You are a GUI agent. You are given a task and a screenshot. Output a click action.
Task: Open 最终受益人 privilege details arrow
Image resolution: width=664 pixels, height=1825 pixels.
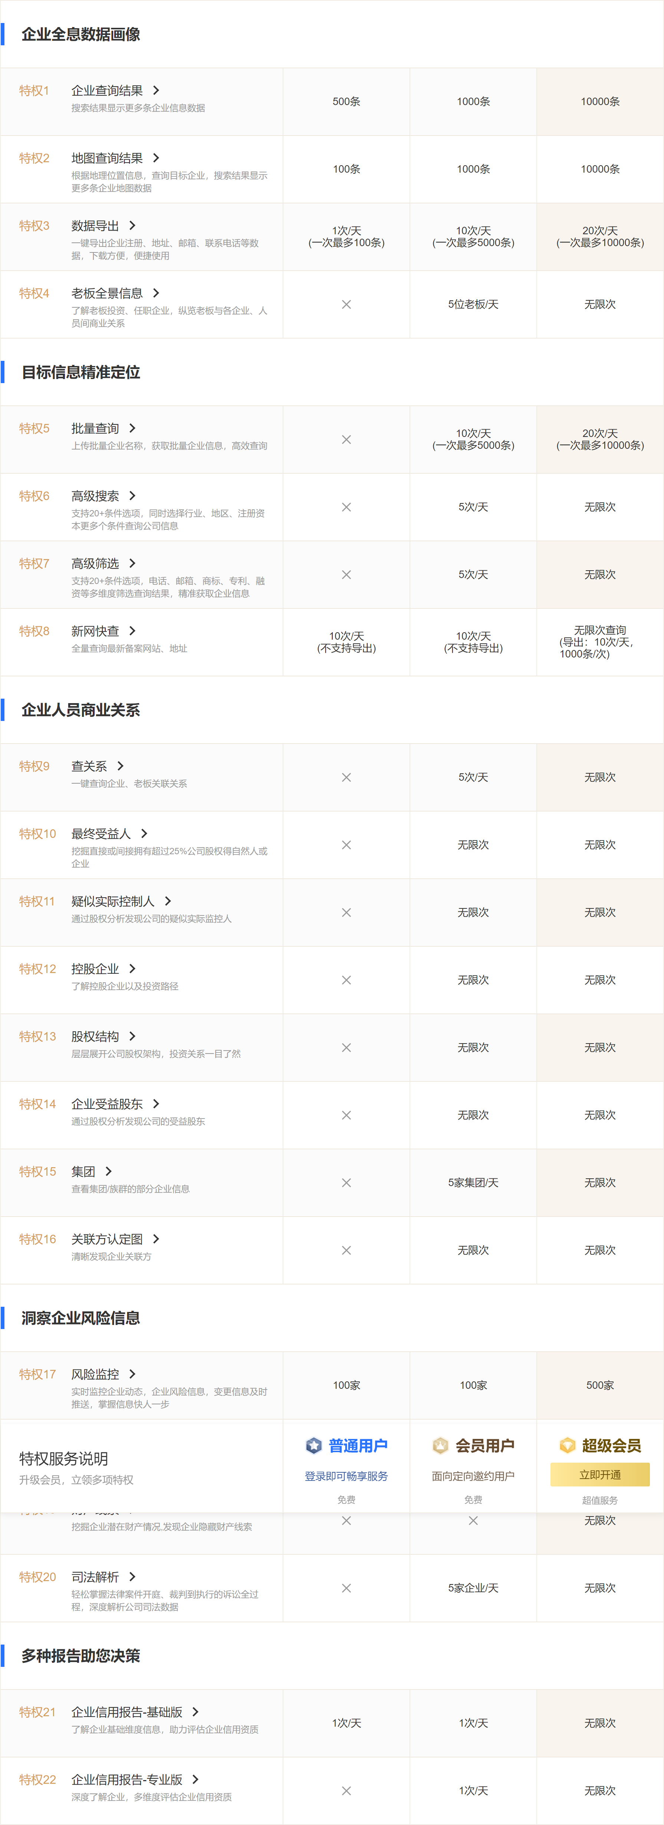point(144,834)
